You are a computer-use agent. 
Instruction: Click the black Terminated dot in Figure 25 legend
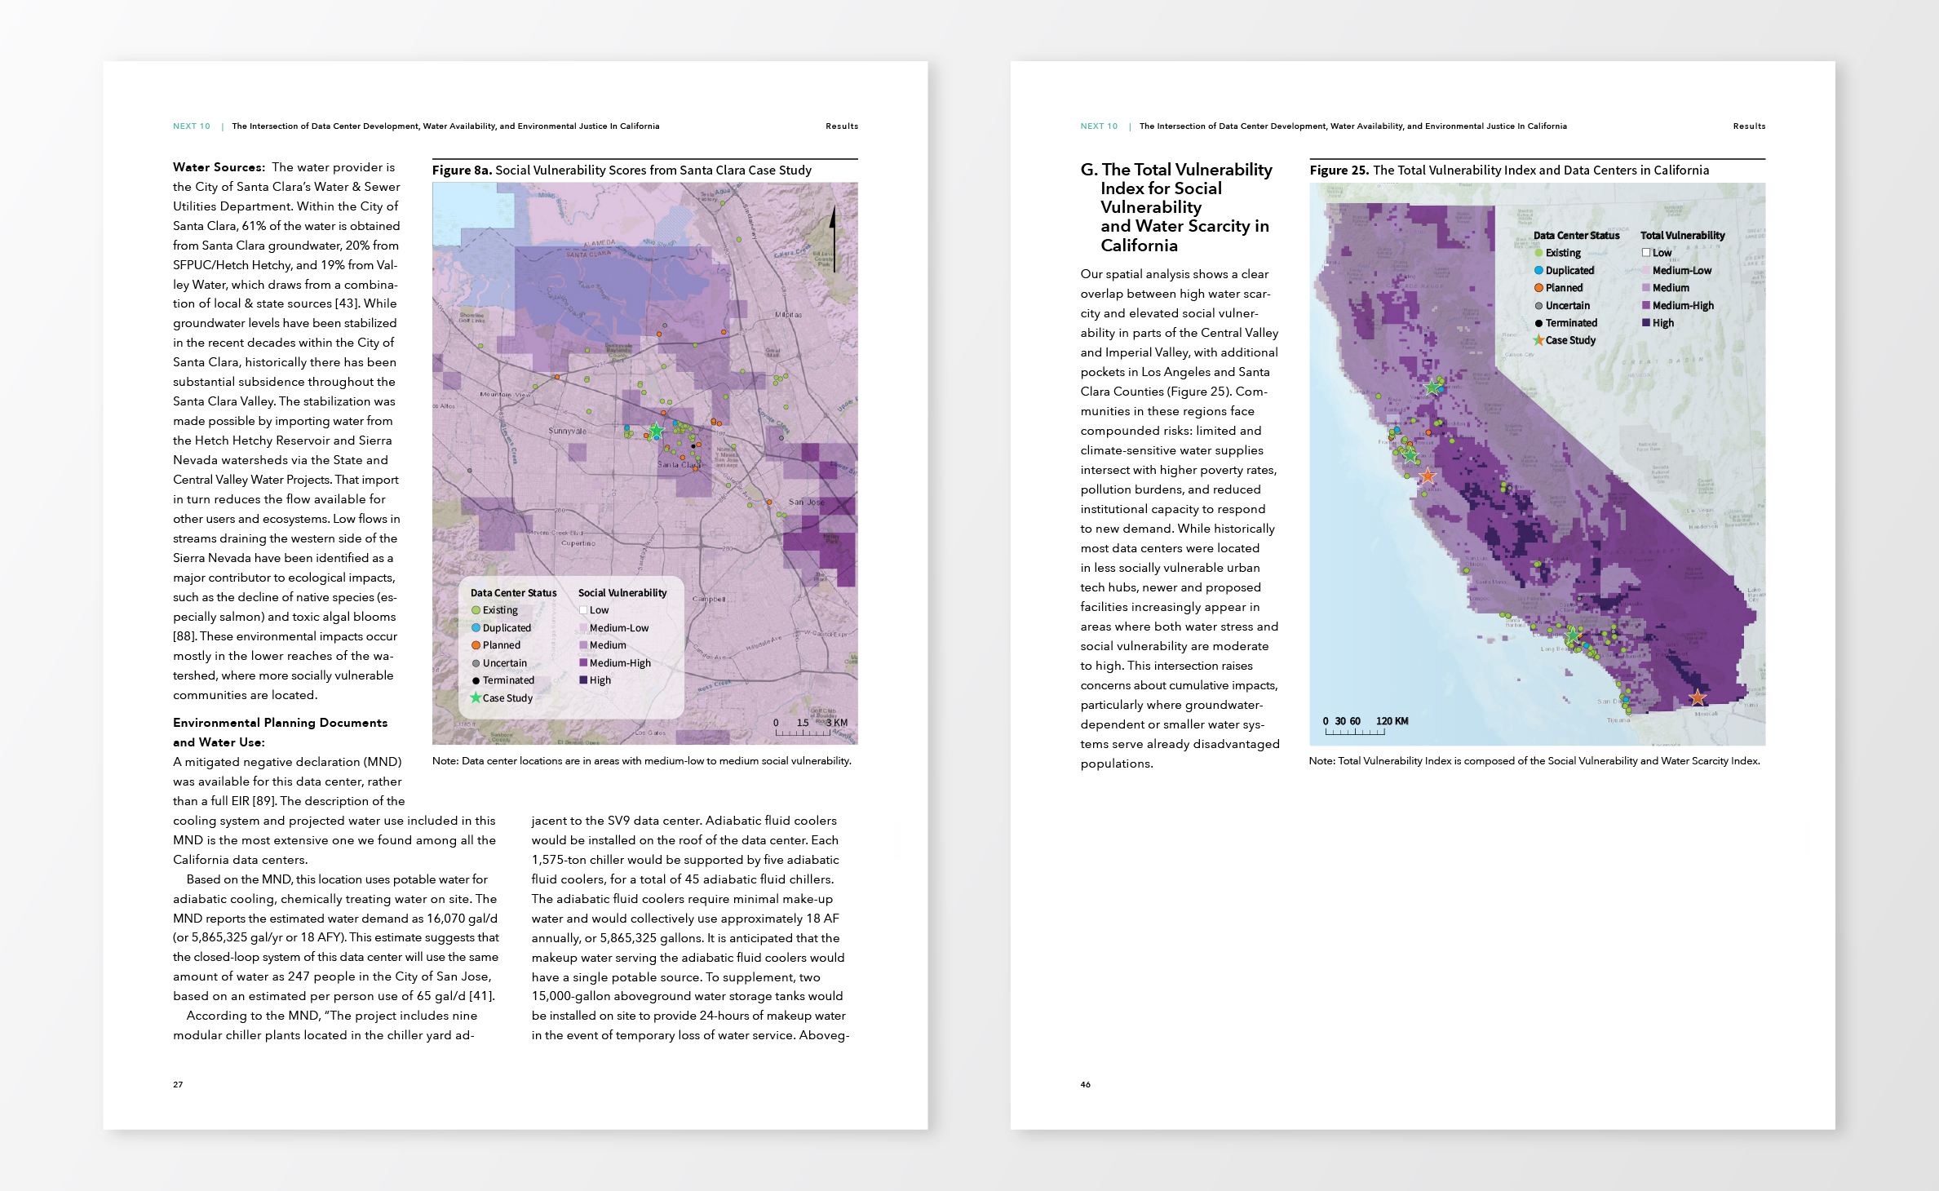tap(1538, 323)
